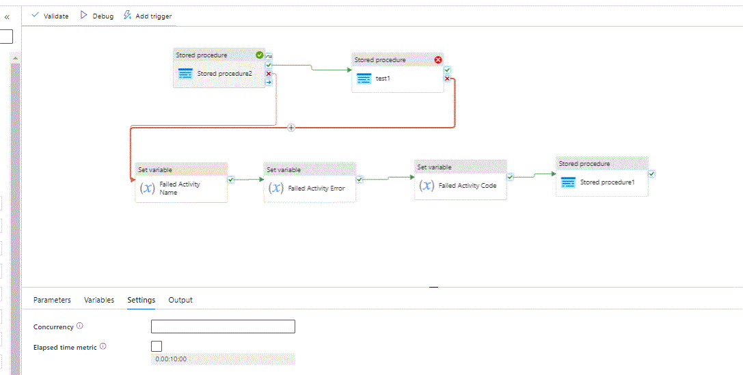Image resolution: width=743 pixels, height=375 pixels.
Task: Click the Concurrency input field
Action: 223,327
